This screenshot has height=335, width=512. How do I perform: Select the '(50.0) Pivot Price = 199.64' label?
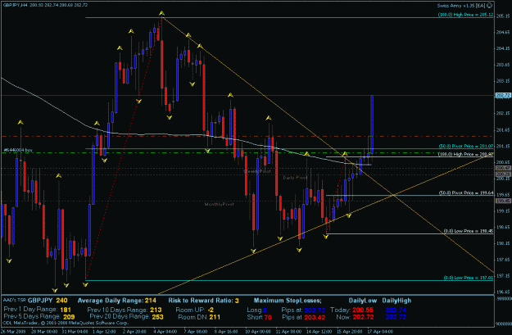point(465,192)
